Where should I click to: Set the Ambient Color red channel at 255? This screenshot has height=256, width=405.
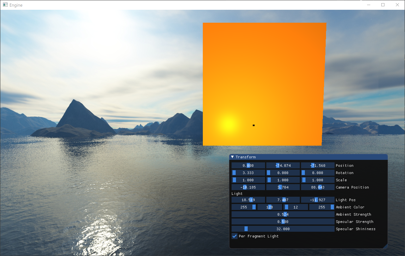click(x=244, y=207)
